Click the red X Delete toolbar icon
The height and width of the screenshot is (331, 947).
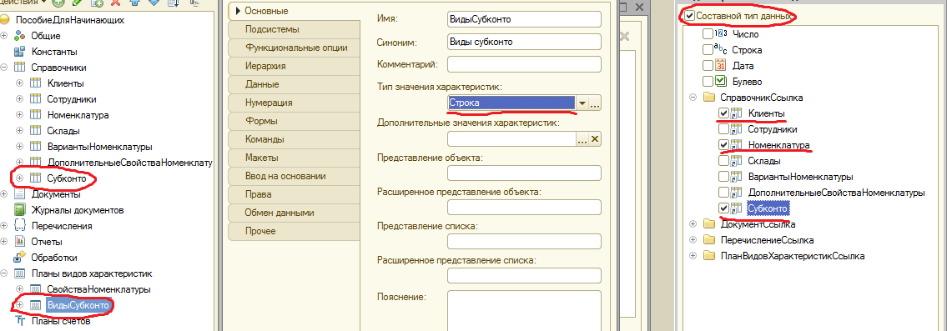click(115, 3)
